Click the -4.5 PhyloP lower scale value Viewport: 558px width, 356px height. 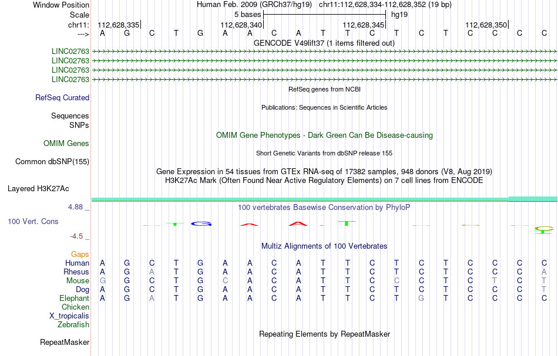tap(76, 236)
